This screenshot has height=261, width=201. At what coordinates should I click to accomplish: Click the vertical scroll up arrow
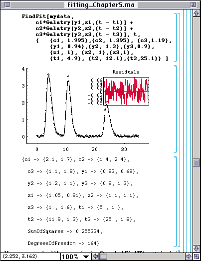coord(197,13)
